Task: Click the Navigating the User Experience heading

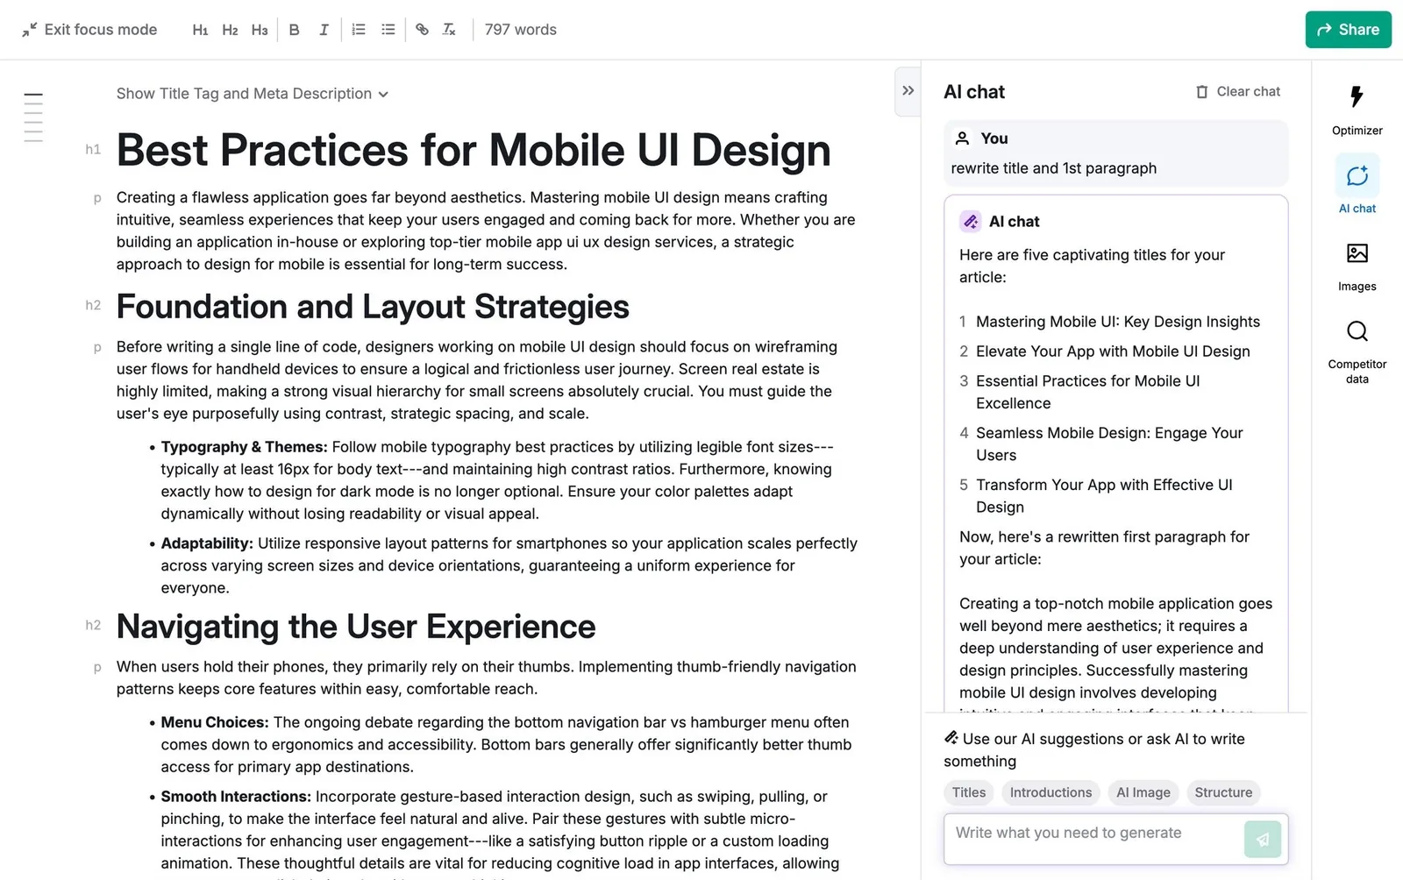Action: [356, 627]
